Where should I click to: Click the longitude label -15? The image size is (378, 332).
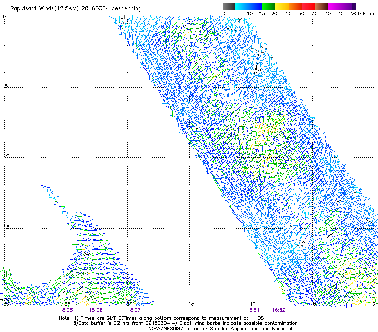189,304
